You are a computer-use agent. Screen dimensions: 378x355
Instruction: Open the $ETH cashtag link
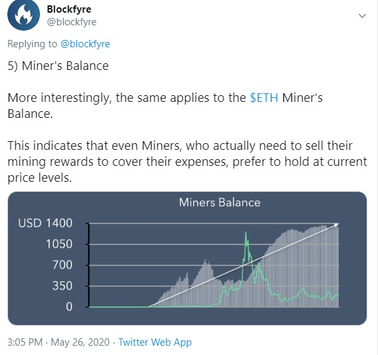264,98
